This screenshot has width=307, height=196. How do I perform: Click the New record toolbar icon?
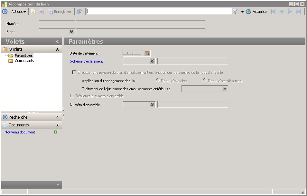click(x=33, y=12)
